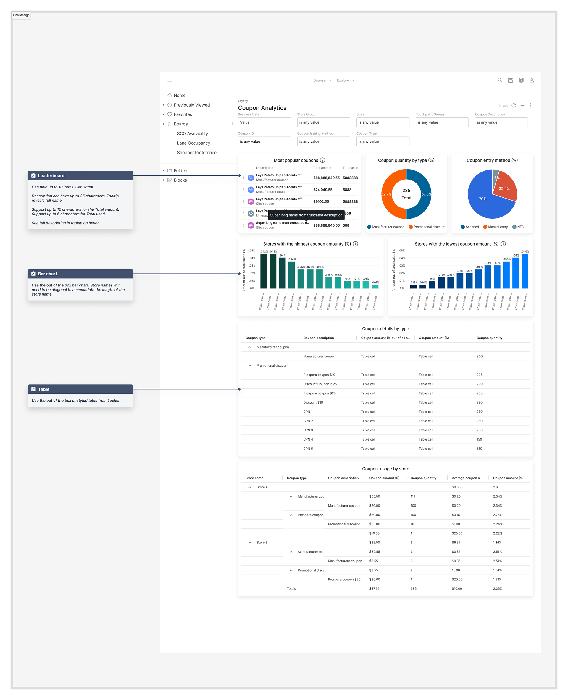The width and height of the screenshot is (568, 700).
Task: Toggle the dashboard filters icon
Action: coord(522,105)
